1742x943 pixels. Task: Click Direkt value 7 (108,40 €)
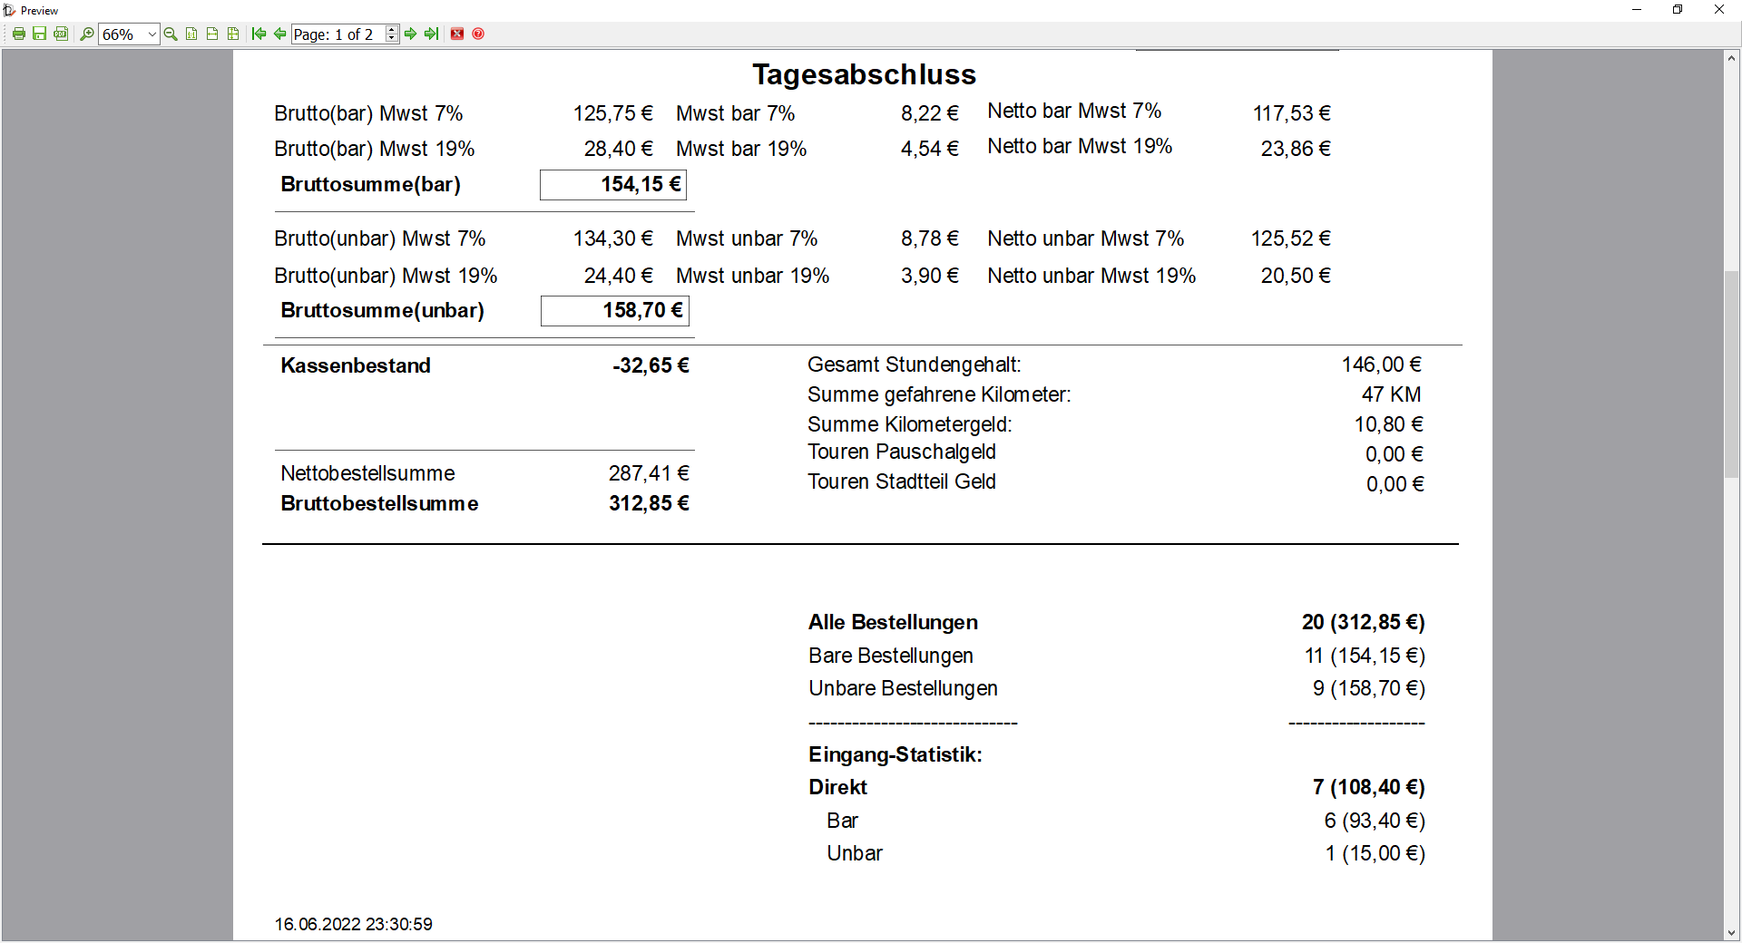tap(1368, 787)
